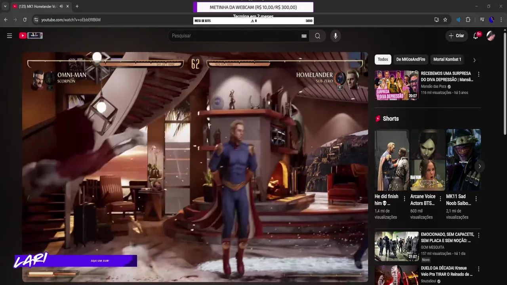Open the browser media controls icon
507x285 pixels.
(x=482, y=19)
